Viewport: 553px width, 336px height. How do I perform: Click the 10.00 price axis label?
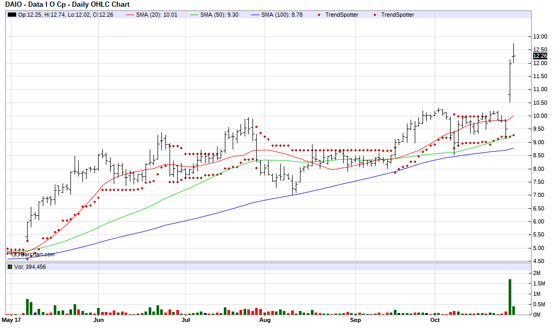[540, 116]
